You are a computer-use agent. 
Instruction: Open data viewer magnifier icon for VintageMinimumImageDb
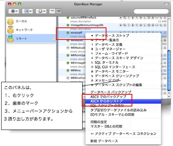pos(125,25)
